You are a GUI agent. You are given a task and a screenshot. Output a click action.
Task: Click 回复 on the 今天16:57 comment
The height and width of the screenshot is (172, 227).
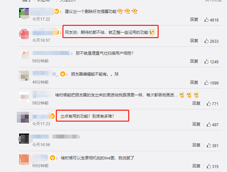(194, 41)
